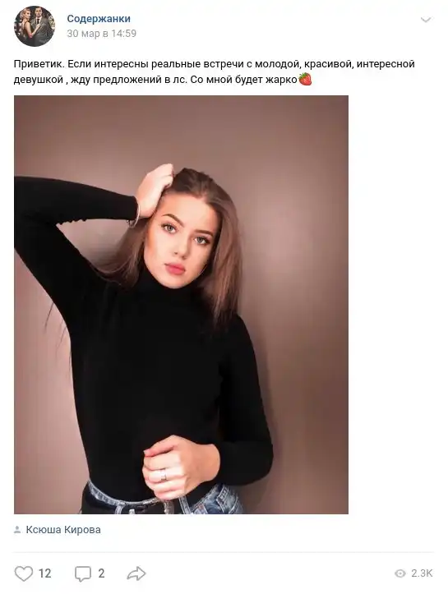
Task: Click the jeans area of the photo
Action: [163, 500]
